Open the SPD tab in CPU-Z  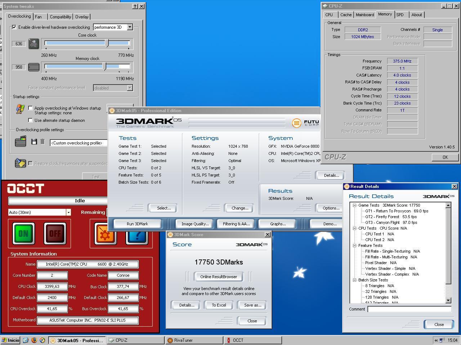(x=400, y=15)
